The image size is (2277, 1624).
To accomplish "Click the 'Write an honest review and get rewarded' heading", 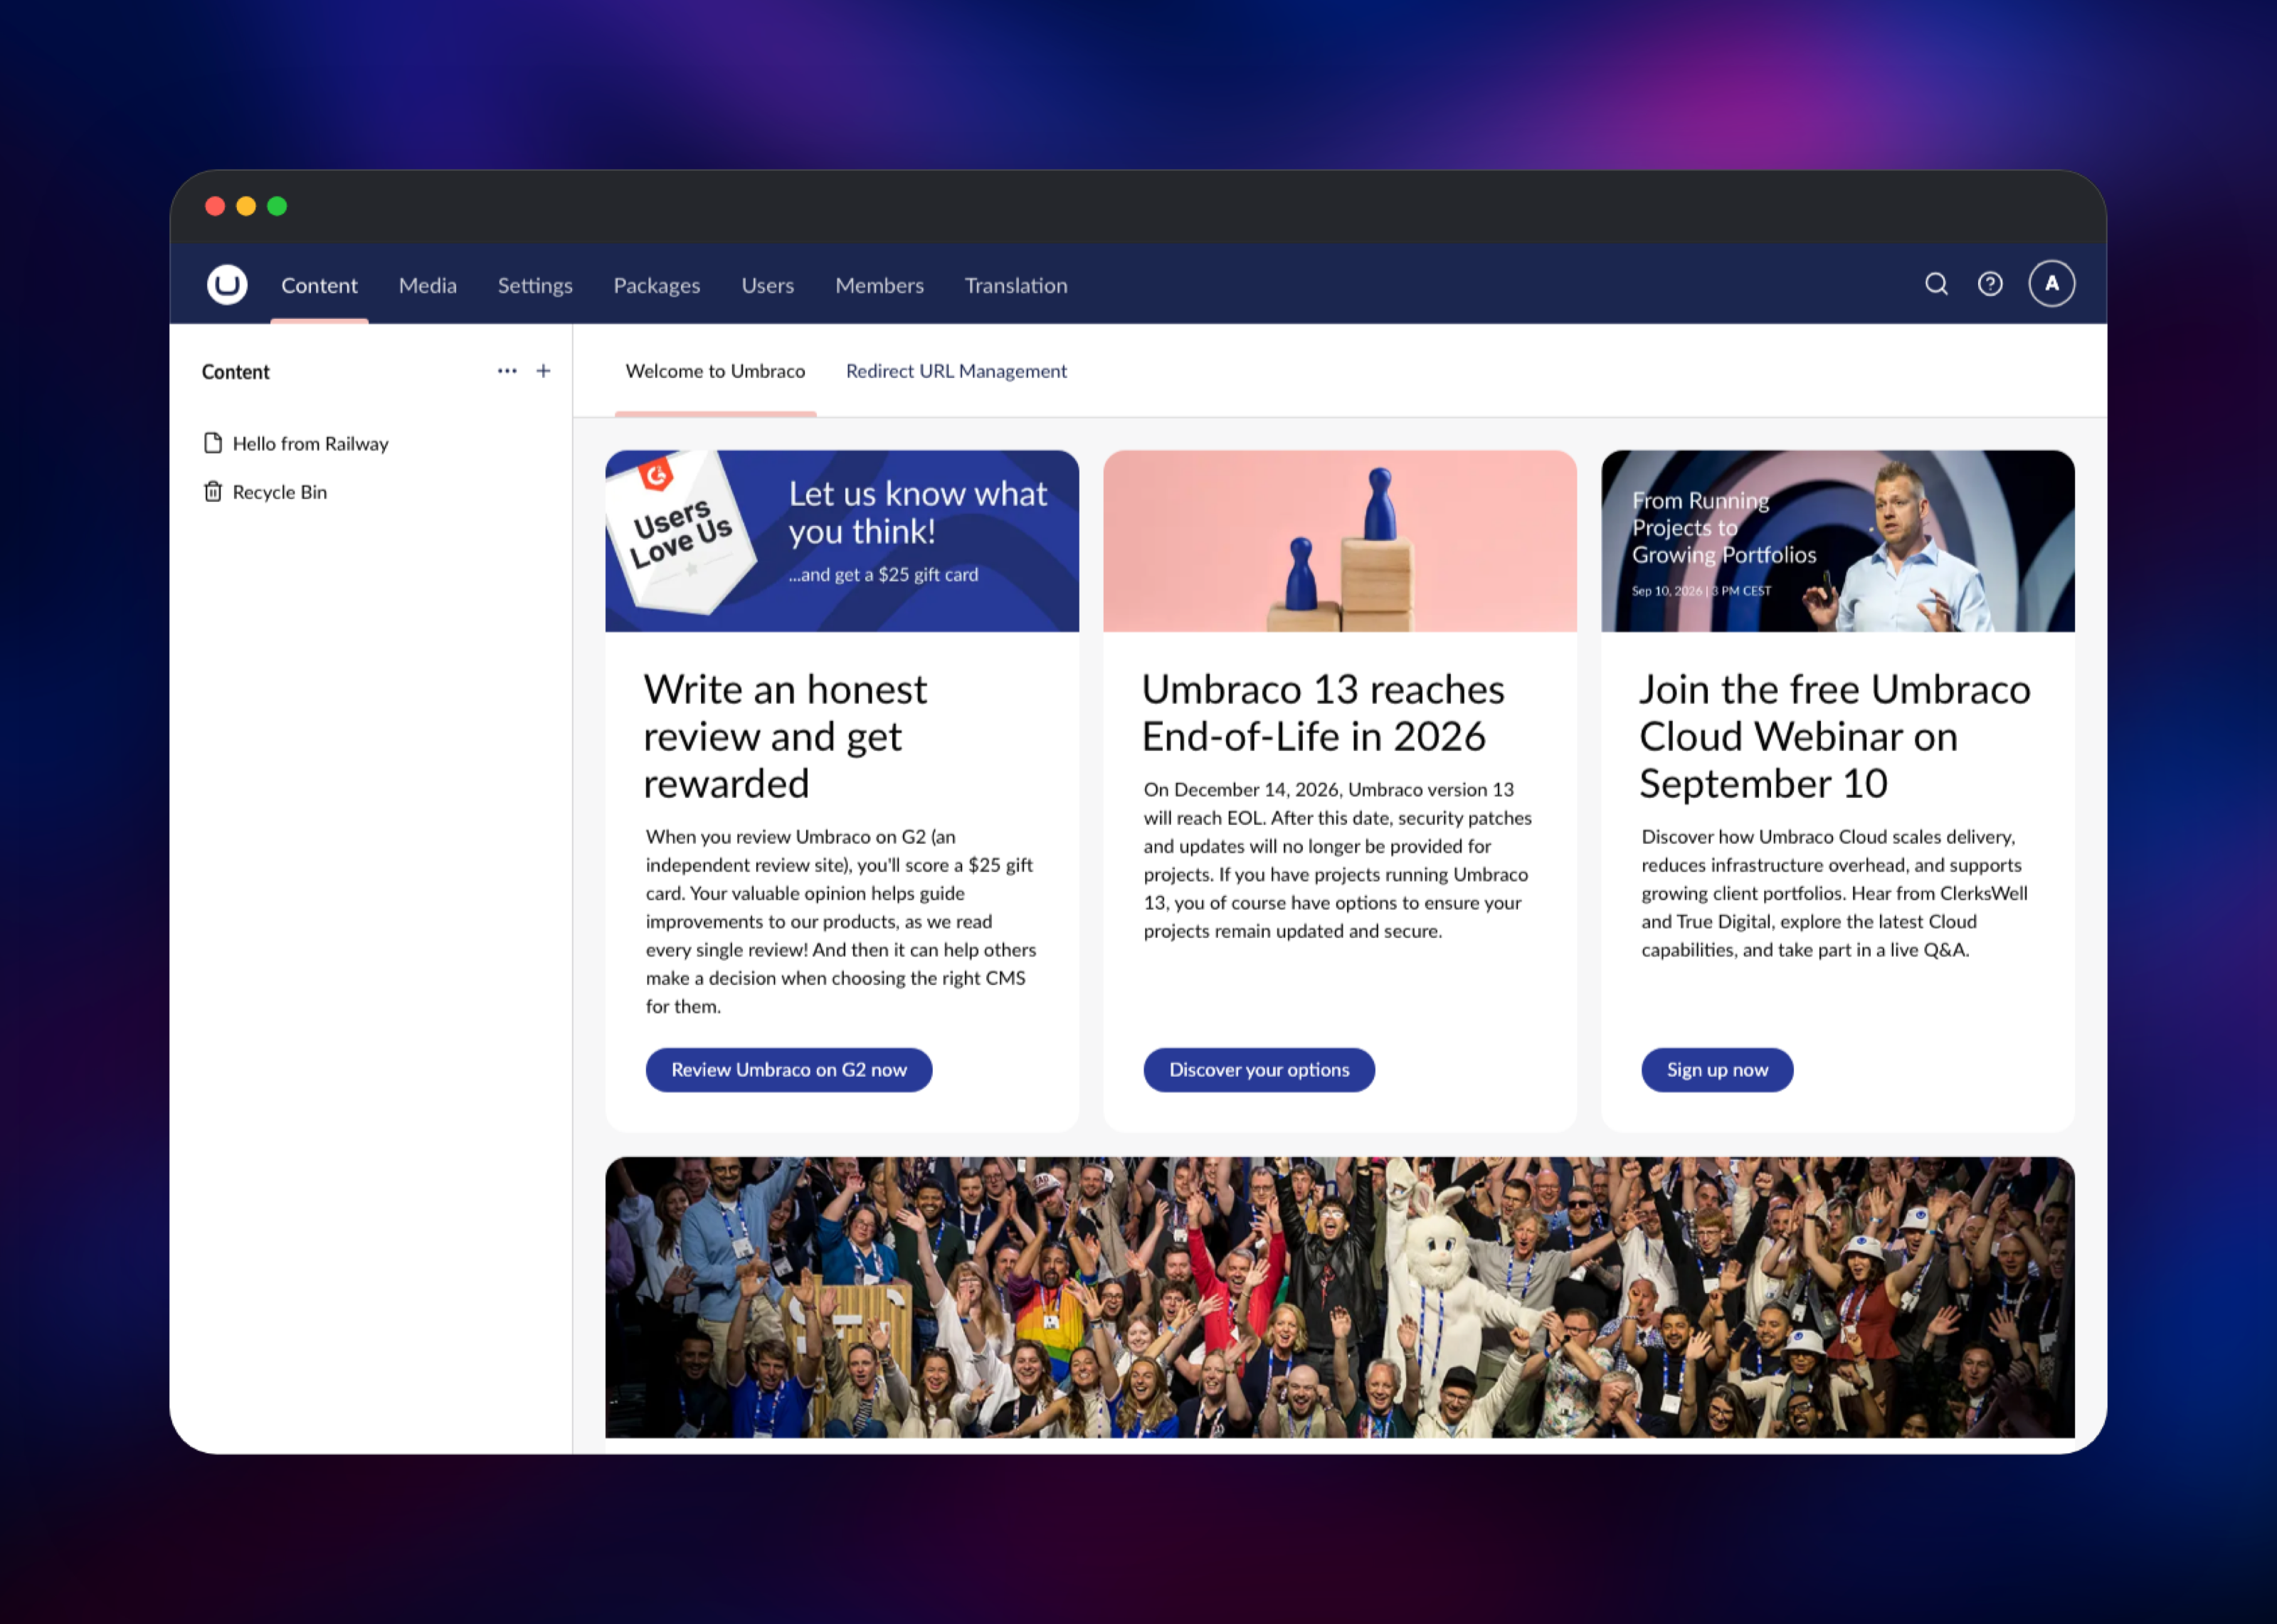I will click(x=786, y=737).
